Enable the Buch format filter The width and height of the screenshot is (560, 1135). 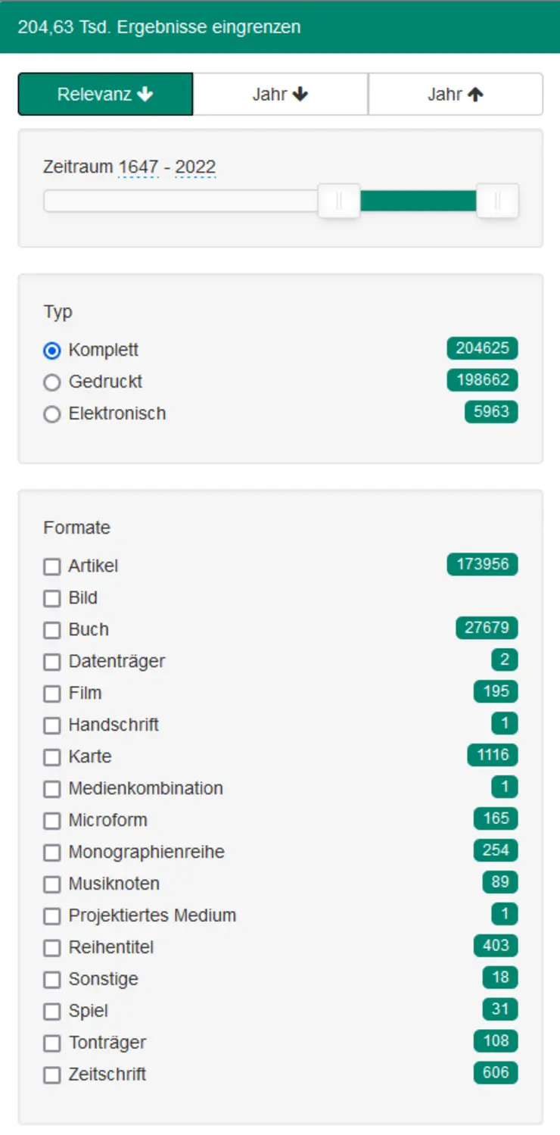click(52, 630)
